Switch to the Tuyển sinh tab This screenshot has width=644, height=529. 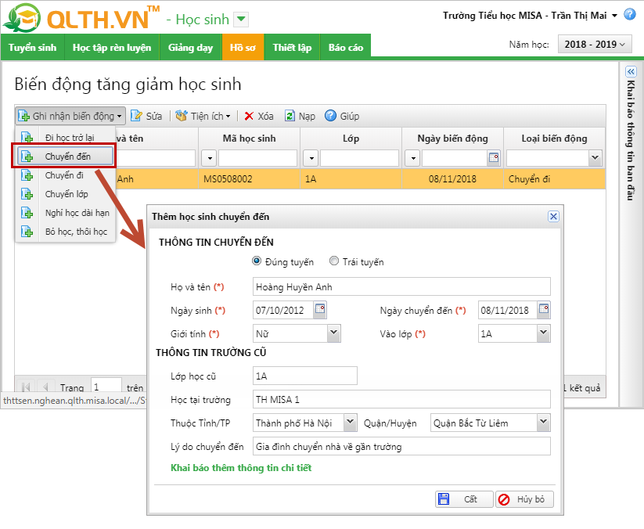[x=32, y=47]
